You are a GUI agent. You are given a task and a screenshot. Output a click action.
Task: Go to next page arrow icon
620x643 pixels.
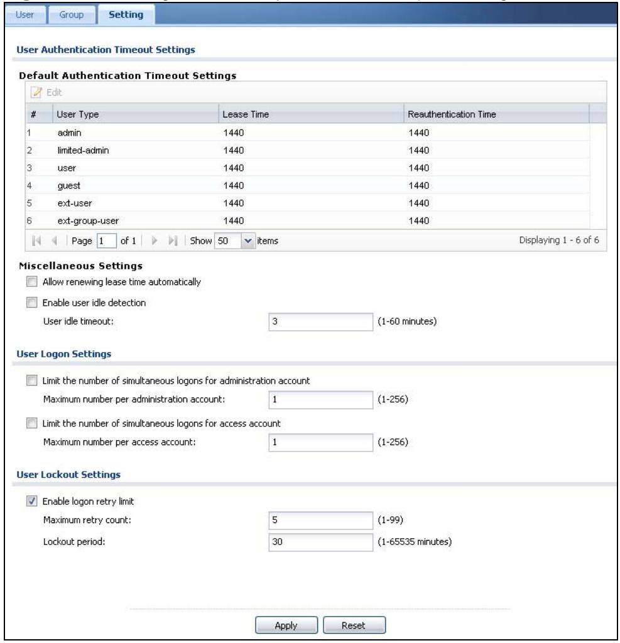pyautogui.click(x=155, y=240)
